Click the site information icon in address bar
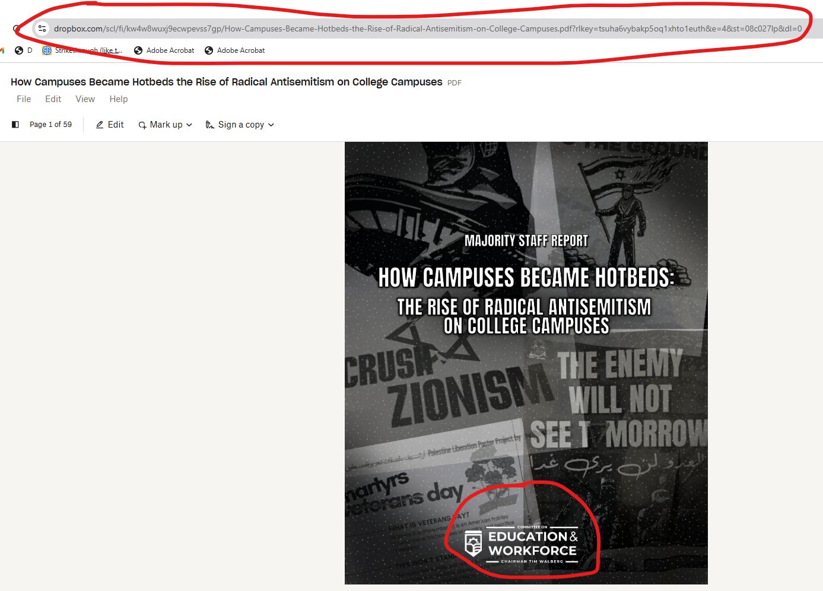The image size is (823, 591). 42,28
